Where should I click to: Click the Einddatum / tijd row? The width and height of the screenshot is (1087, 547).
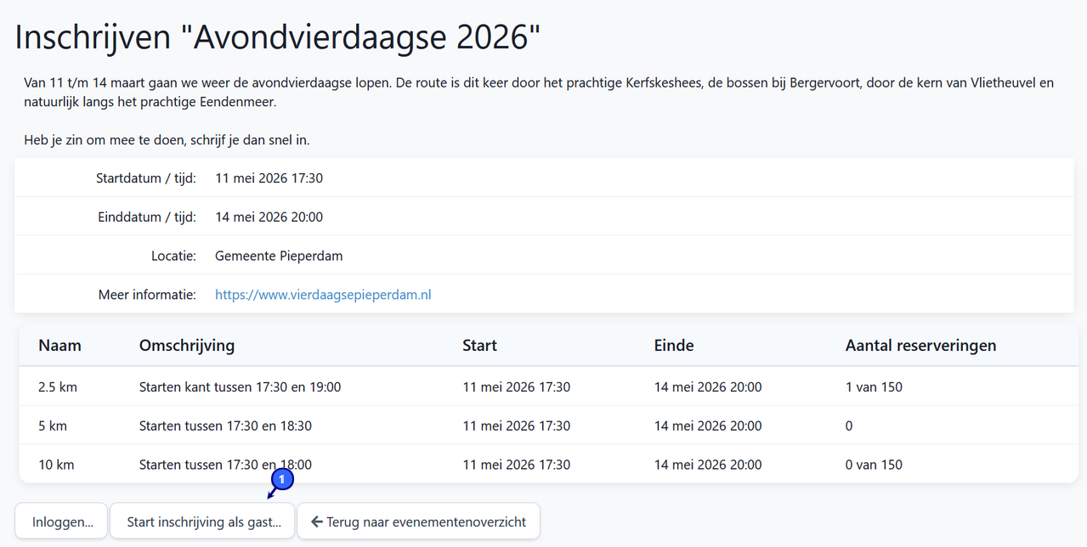[x=269, y=217]
